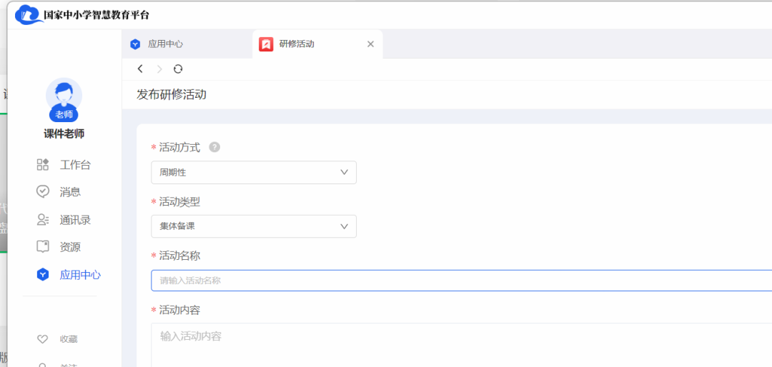Click the 活动名称 input field
This screenshot has width=772, height=367.
pos(457,281)
